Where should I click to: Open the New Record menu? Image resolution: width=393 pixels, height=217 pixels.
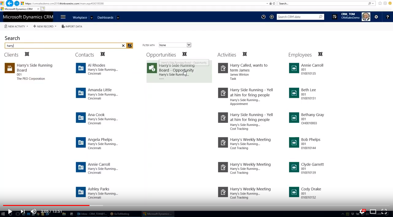coord(45,26)
